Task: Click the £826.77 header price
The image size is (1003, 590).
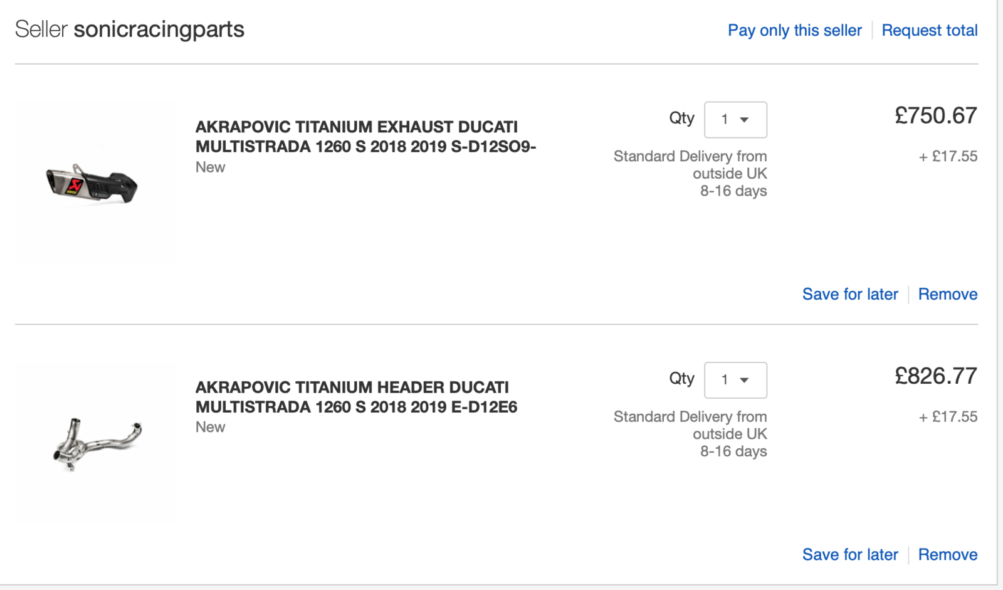Action: (x=935, y=376)
